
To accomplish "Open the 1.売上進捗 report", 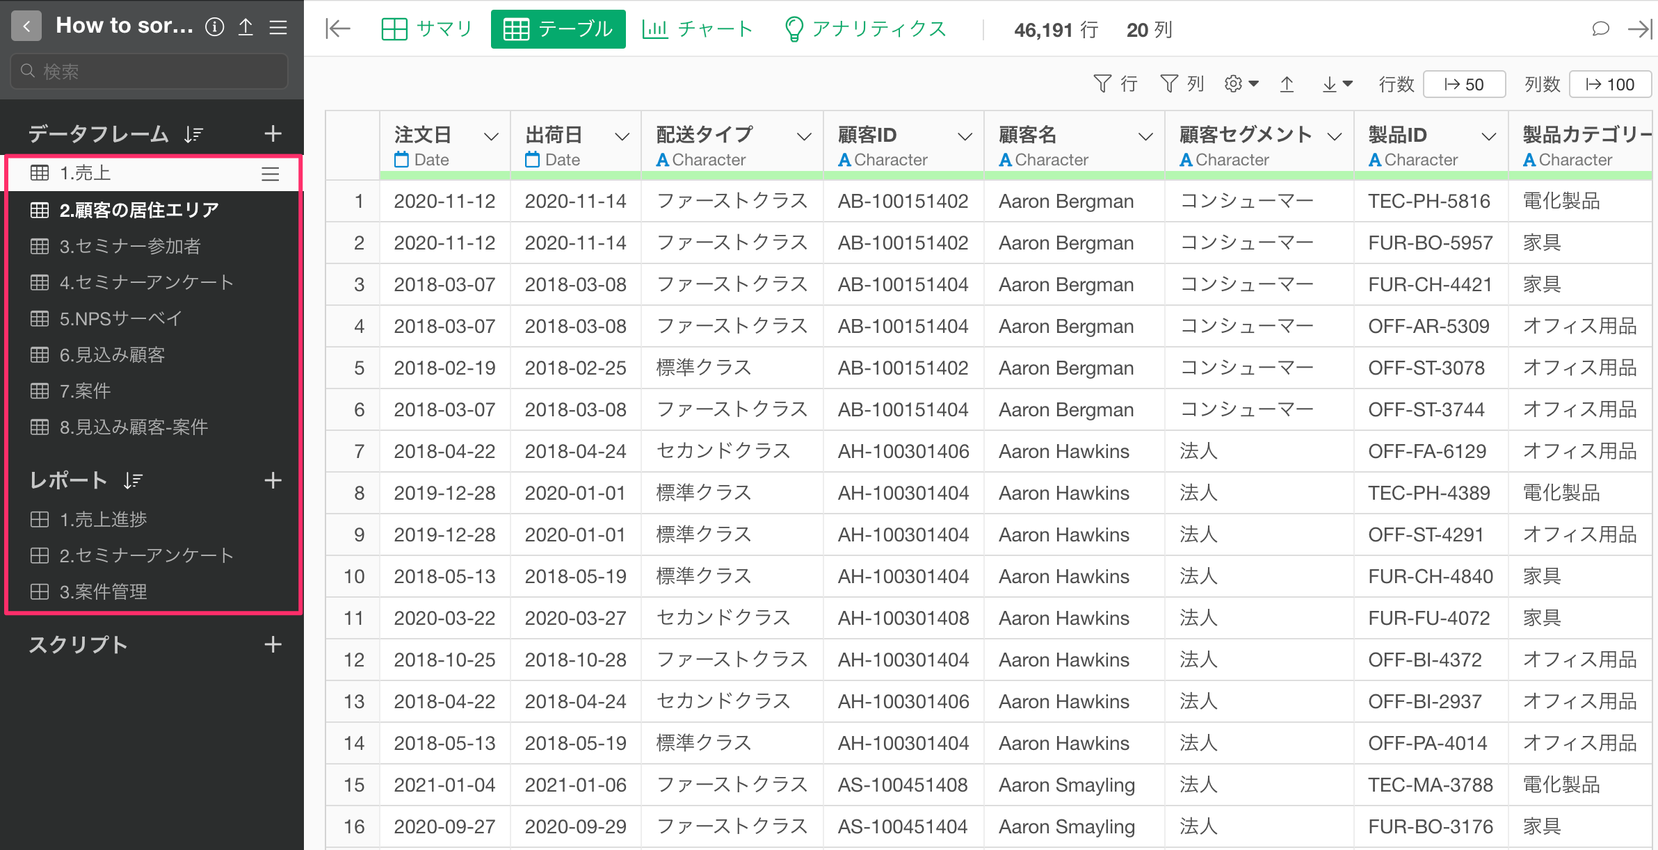I will (x=103, y=519).
